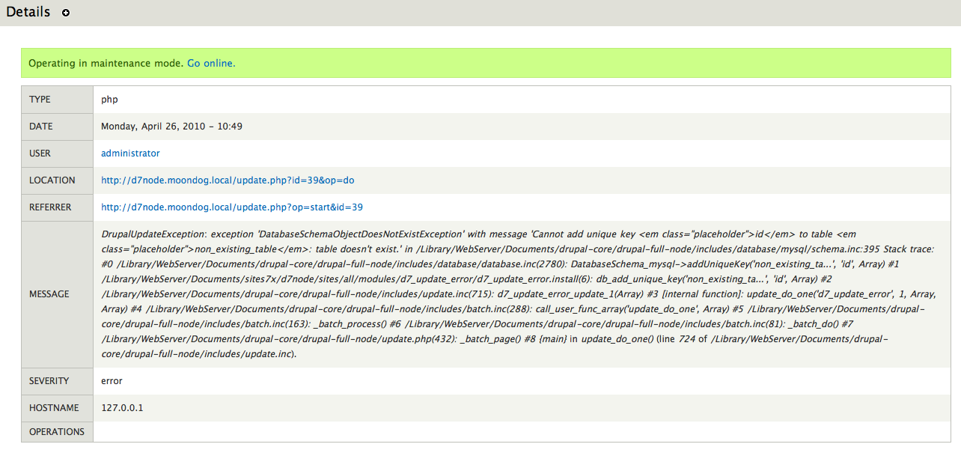Image resolution: width=961 pixels, height=450 pixels.
Task: Click the OPERATIONS row header cell
Action: (55, 431)
